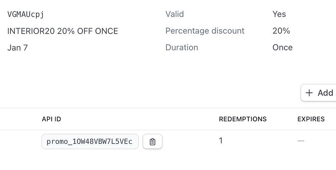Open the promotion code table row
The height and width of the screenshot is (170, 336).
[188, 142]
